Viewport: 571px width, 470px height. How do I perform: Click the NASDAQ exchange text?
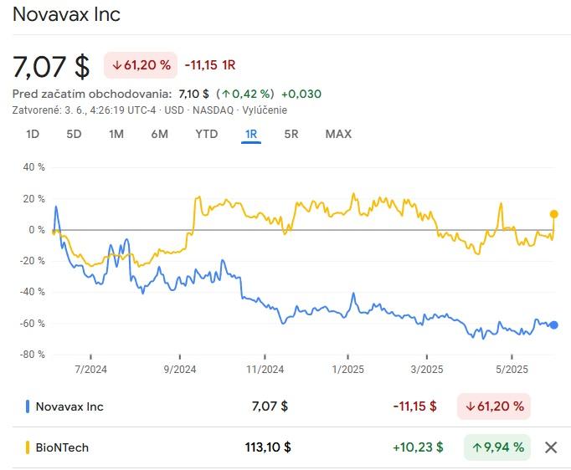tap(213, 110)
